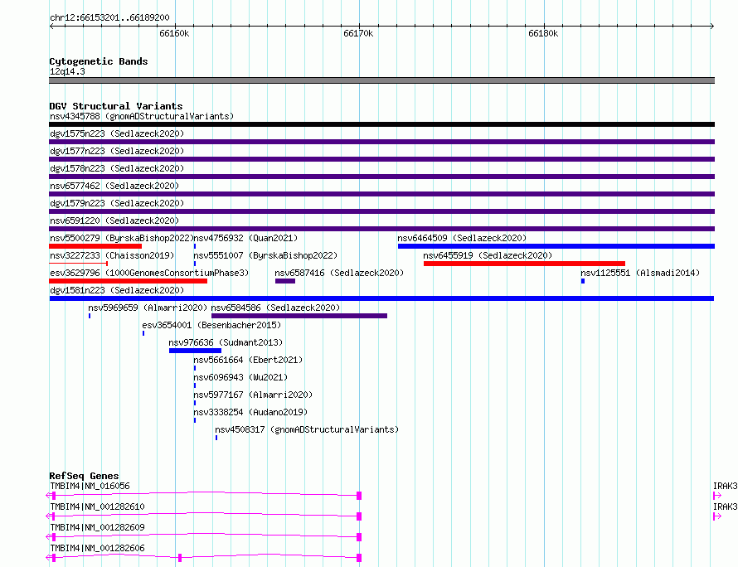This screenshot has width=738, height=567.
Task: Click blue bar for nsv6464509
Action: click(x=556, y=246)
